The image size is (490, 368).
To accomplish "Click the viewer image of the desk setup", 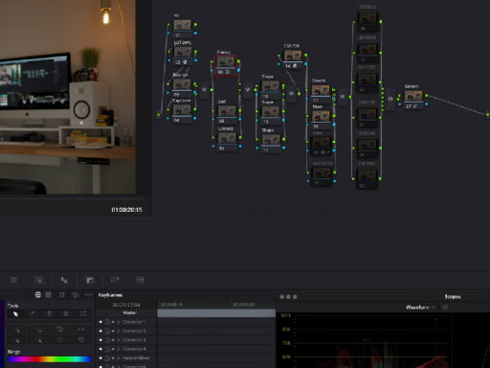I will (x=68, y=97).
